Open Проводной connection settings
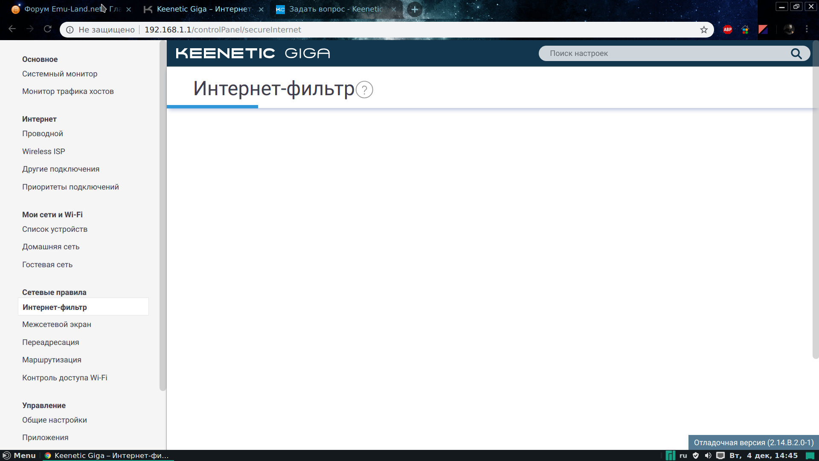The height and width of the screenshot is (461, 819). 43,134
